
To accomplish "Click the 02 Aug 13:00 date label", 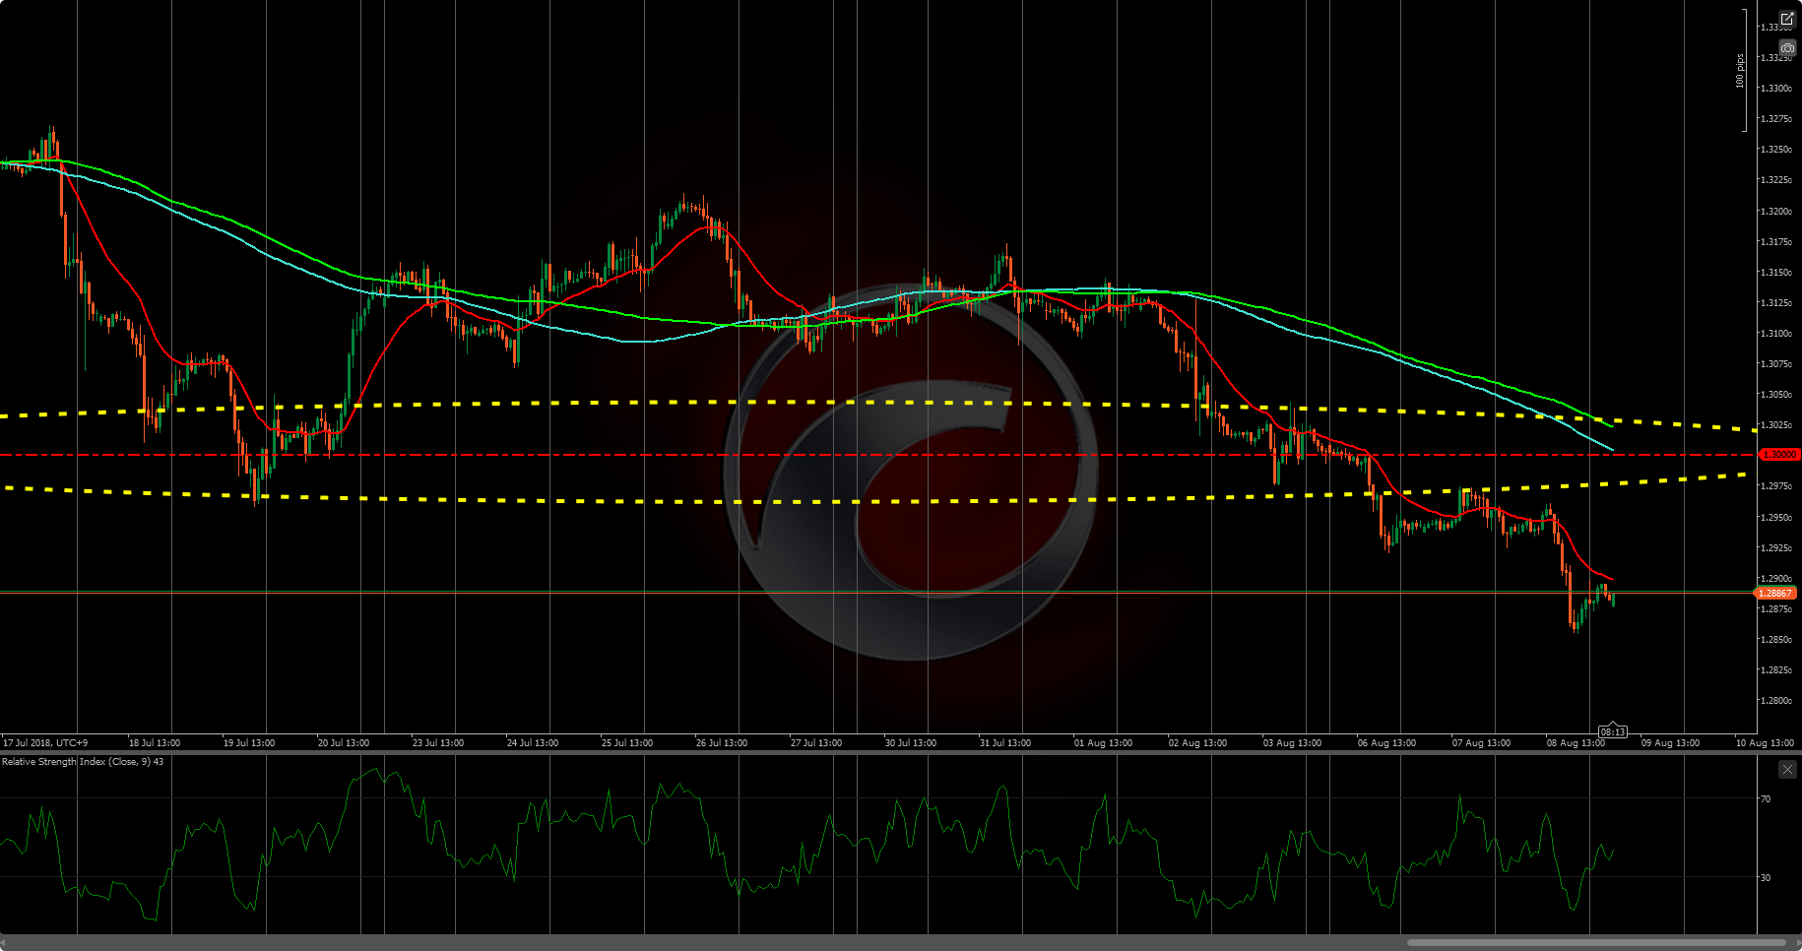I will coord(1198,743).
